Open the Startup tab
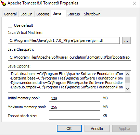The width and height of the screenshot is (140, 135). [x=74, y=14]
